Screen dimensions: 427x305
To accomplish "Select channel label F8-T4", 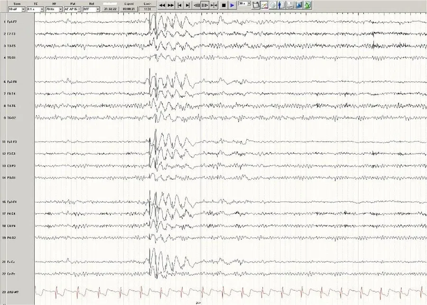I will 11,93.
